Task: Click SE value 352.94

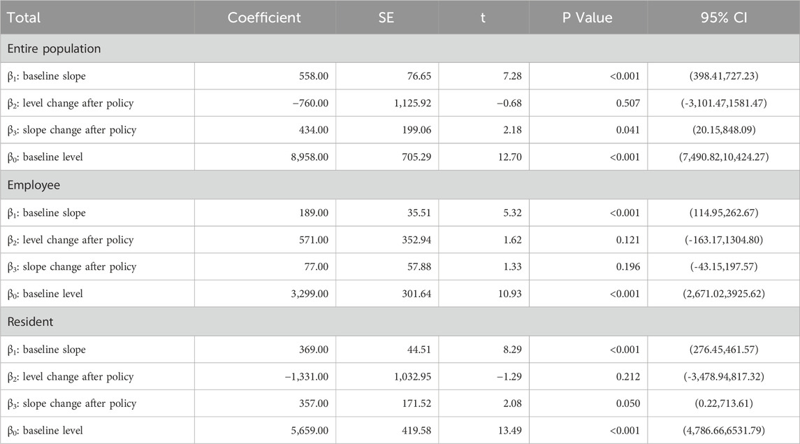Action: 416,240
